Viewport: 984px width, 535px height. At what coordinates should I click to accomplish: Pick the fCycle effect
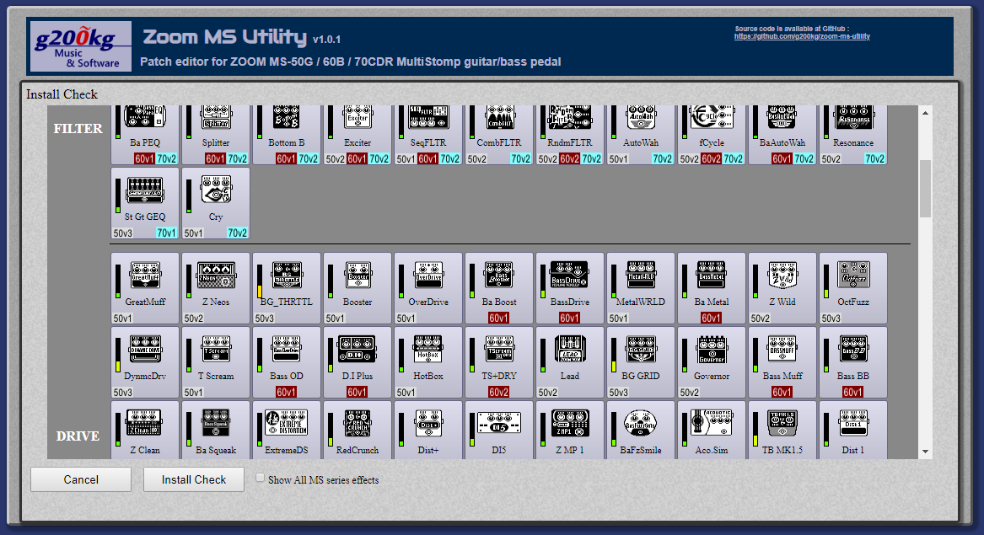712,135
